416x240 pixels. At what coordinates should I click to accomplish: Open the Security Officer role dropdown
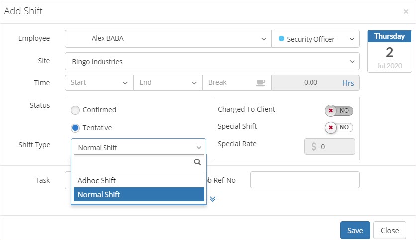tap(315, 39)
